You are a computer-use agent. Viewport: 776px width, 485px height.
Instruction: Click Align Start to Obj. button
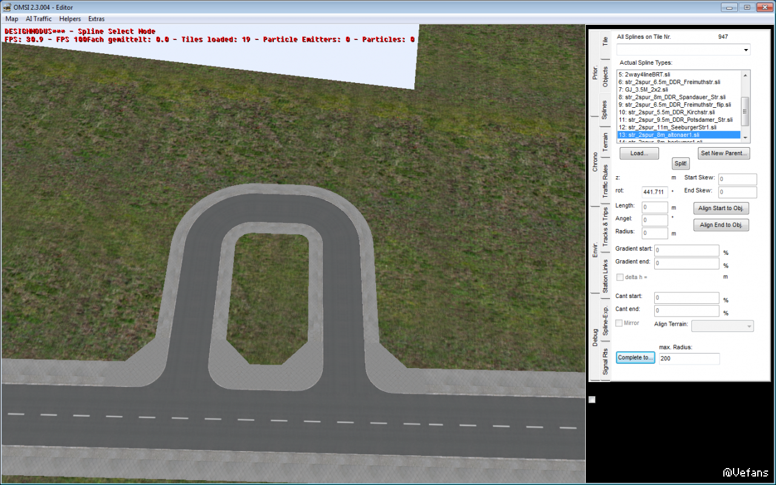click(721, 208)
